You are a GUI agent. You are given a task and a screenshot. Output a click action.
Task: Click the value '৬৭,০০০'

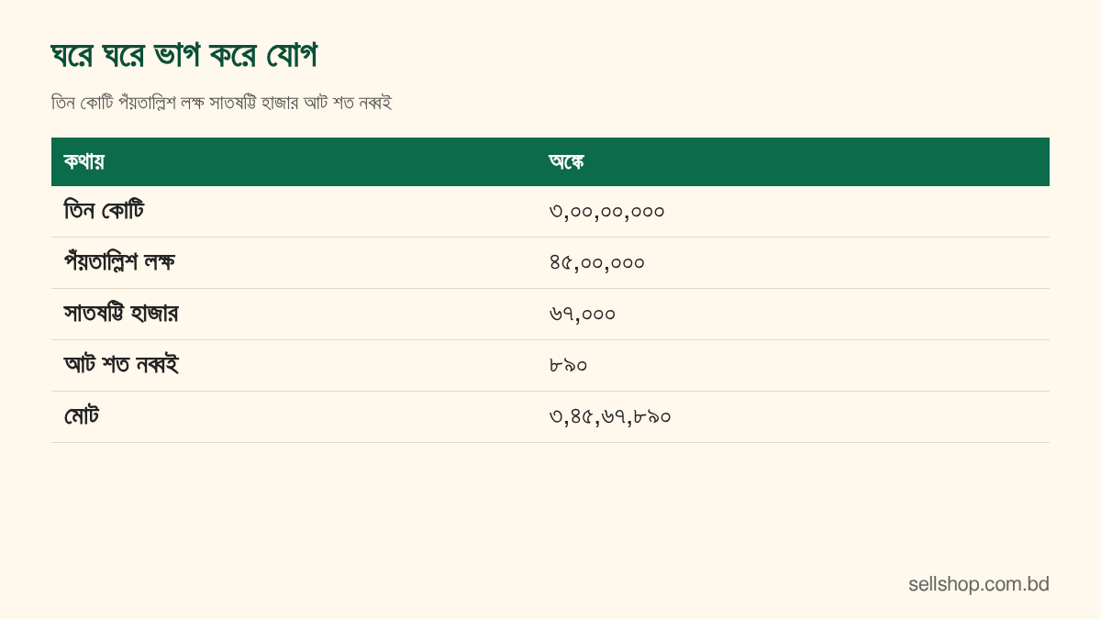(x=582, y=315)
